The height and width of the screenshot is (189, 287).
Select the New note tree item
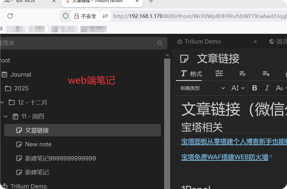(x=38, y=144)
